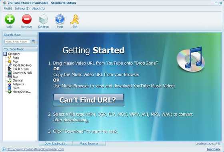Image resolution: width=224 pixels, height=152 pixels.
Task: Open the Settings(S) menu
Action: coord(22,8)
